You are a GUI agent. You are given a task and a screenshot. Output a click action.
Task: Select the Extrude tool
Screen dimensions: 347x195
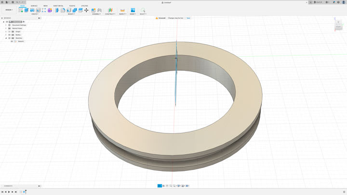[x=27, y=10]
